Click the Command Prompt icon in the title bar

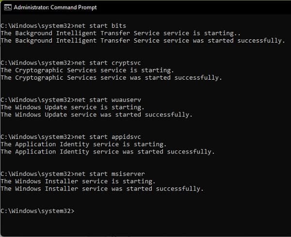coord(6,7)
